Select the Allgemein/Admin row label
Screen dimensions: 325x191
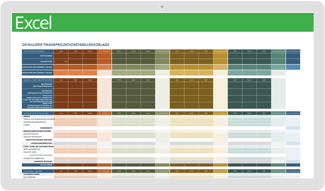[31, 175]
